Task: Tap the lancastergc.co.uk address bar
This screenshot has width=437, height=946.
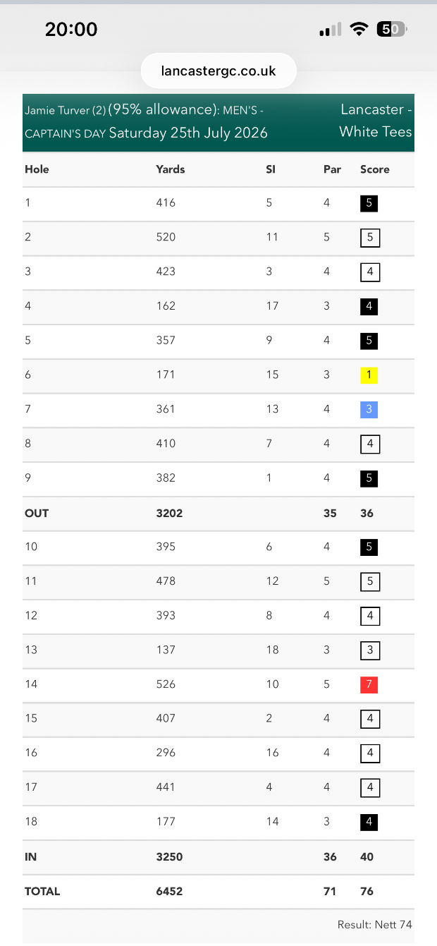Action: tap(218, 71)
